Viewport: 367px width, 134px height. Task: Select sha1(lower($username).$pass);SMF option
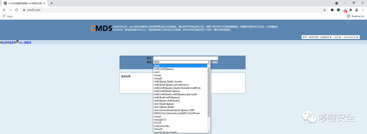point(180,110)
